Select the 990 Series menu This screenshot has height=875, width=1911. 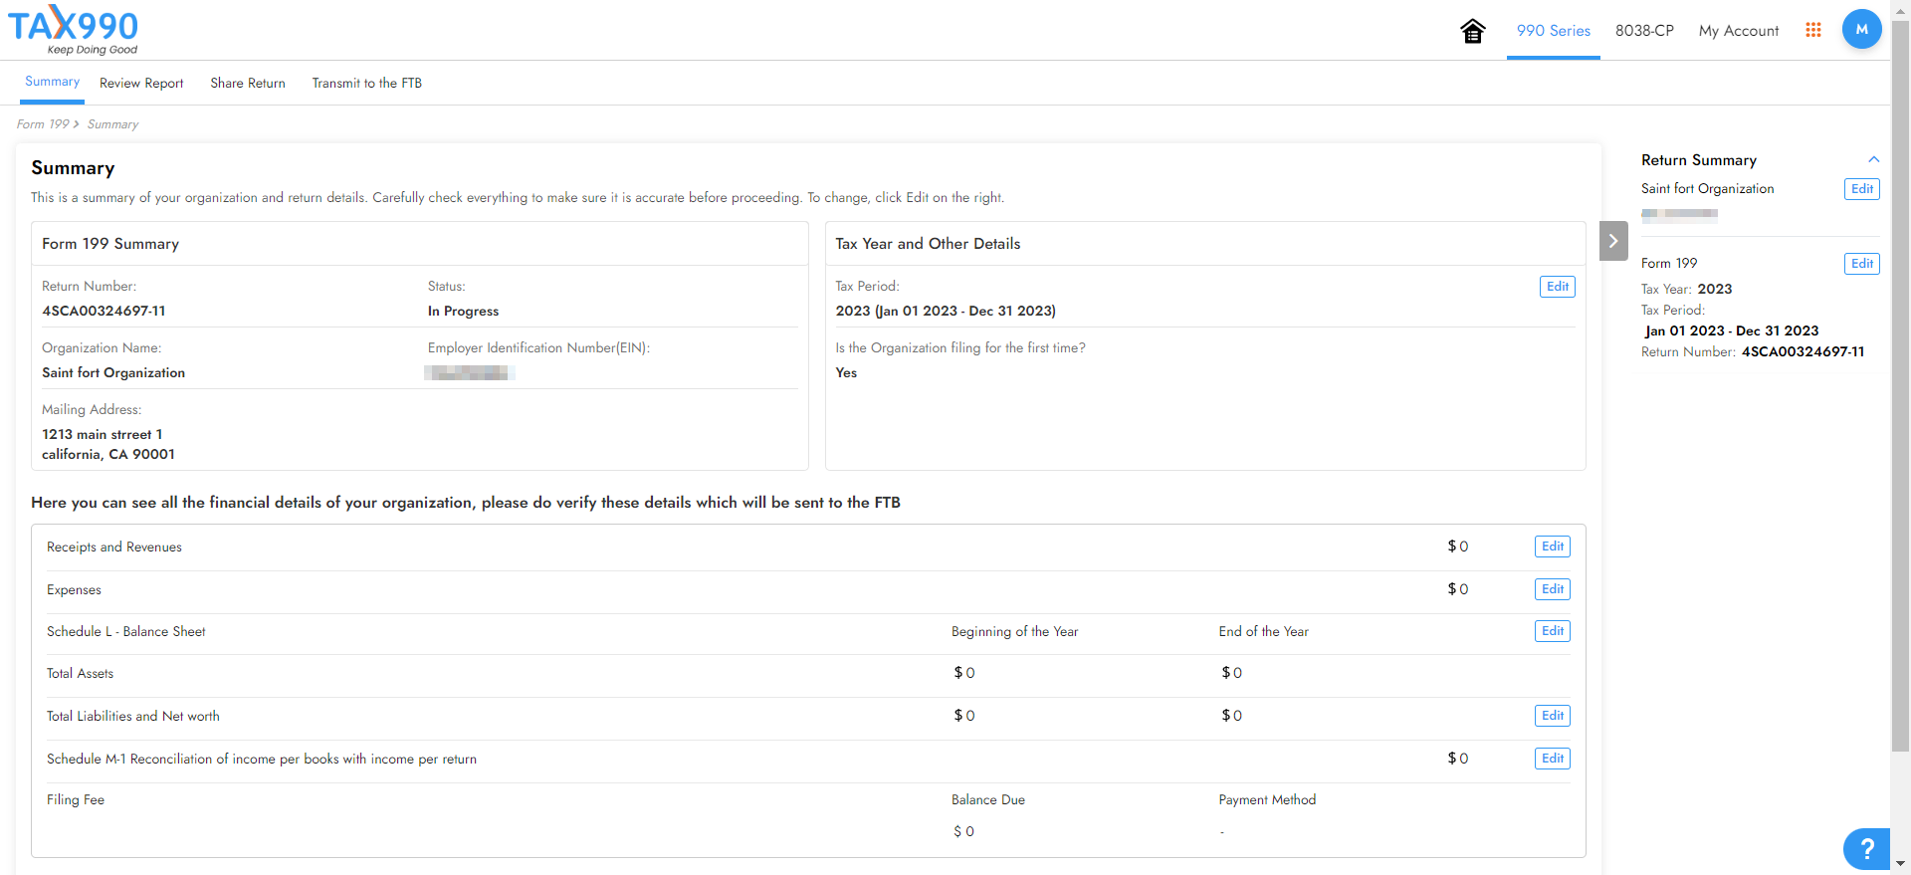[x=1553, y=31]
